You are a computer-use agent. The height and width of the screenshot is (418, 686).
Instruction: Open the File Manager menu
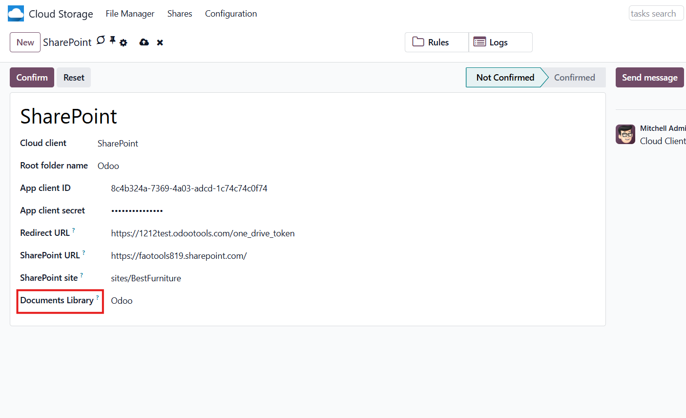click(x=130, y=14)
